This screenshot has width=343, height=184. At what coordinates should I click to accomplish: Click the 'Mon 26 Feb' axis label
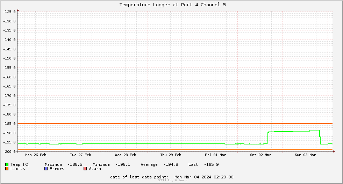(36, 155)
